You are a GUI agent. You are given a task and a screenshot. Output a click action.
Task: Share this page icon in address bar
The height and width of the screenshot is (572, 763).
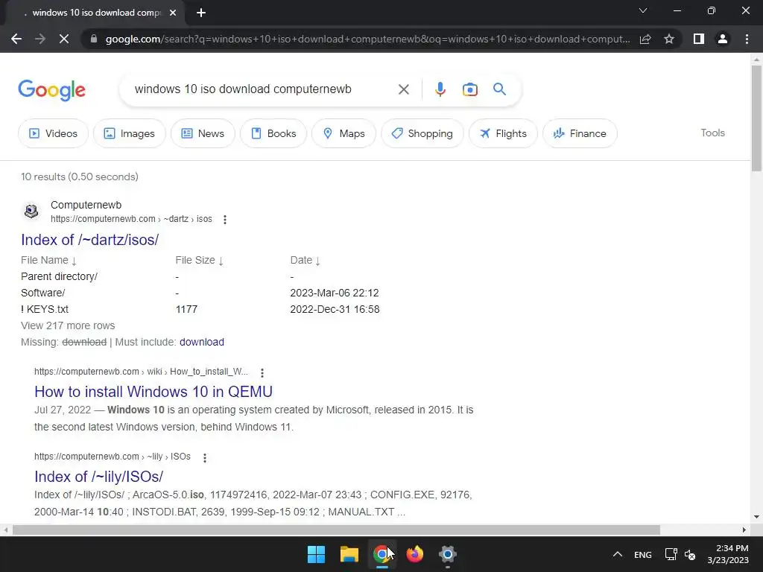point(645,39)
